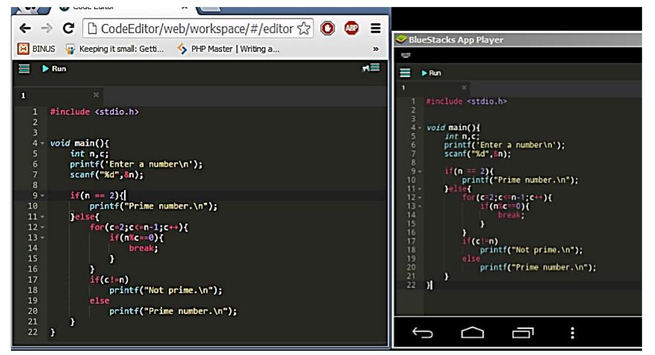
Task: Click the 'Not prime' printf line in BlueStacks
Action: [x=531, y=249]
